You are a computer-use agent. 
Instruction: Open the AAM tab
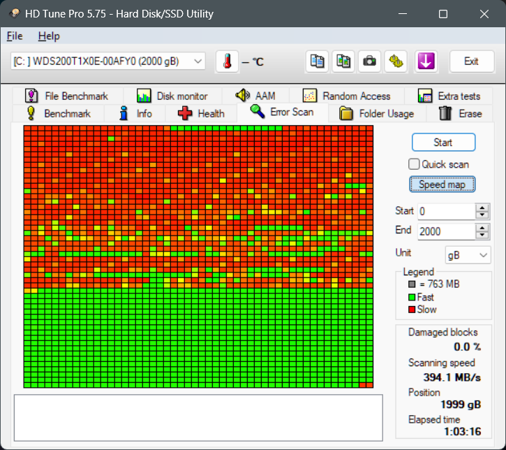coord(255,96)
